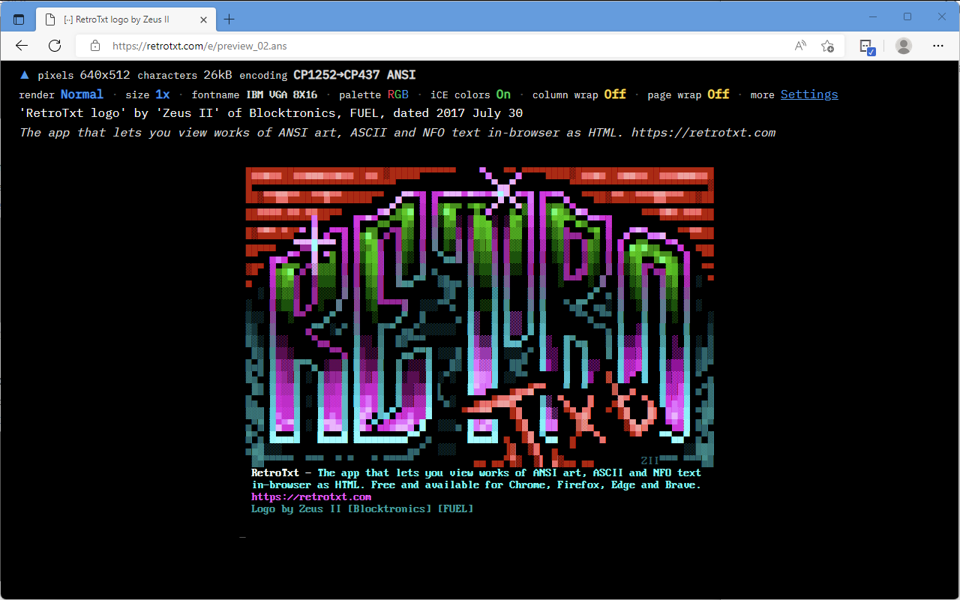Image resolution: width=960 pixels, height=600 pixels.
Task: Click the browser Back arrow
Action: pyautogui.click(x=22, y=46)
